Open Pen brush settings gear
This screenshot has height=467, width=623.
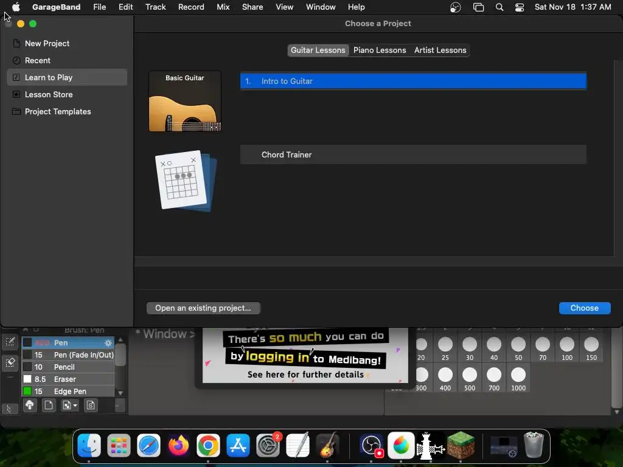[108, 343]
